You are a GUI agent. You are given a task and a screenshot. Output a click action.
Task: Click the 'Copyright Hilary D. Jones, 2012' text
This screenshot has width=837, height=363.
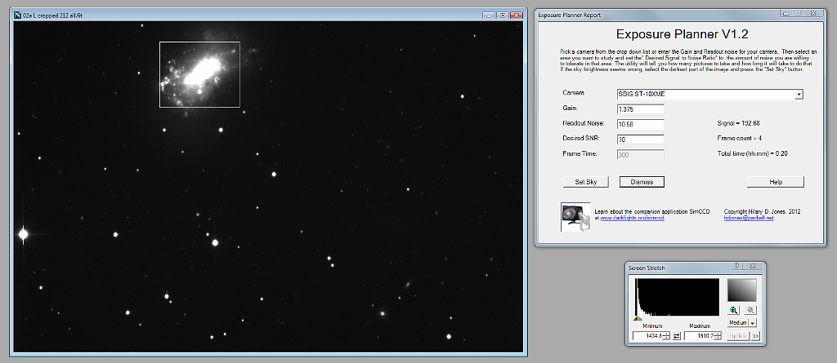[762, 211]
